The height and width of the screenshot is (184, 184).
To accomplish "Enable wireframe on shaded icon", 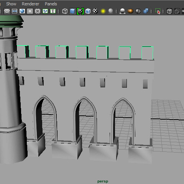I will coord(88,11).
